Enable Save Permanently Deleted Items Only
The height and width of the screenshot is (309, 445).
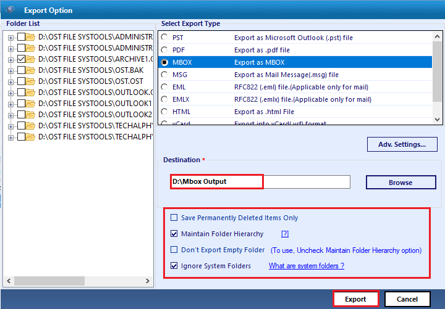174,218
